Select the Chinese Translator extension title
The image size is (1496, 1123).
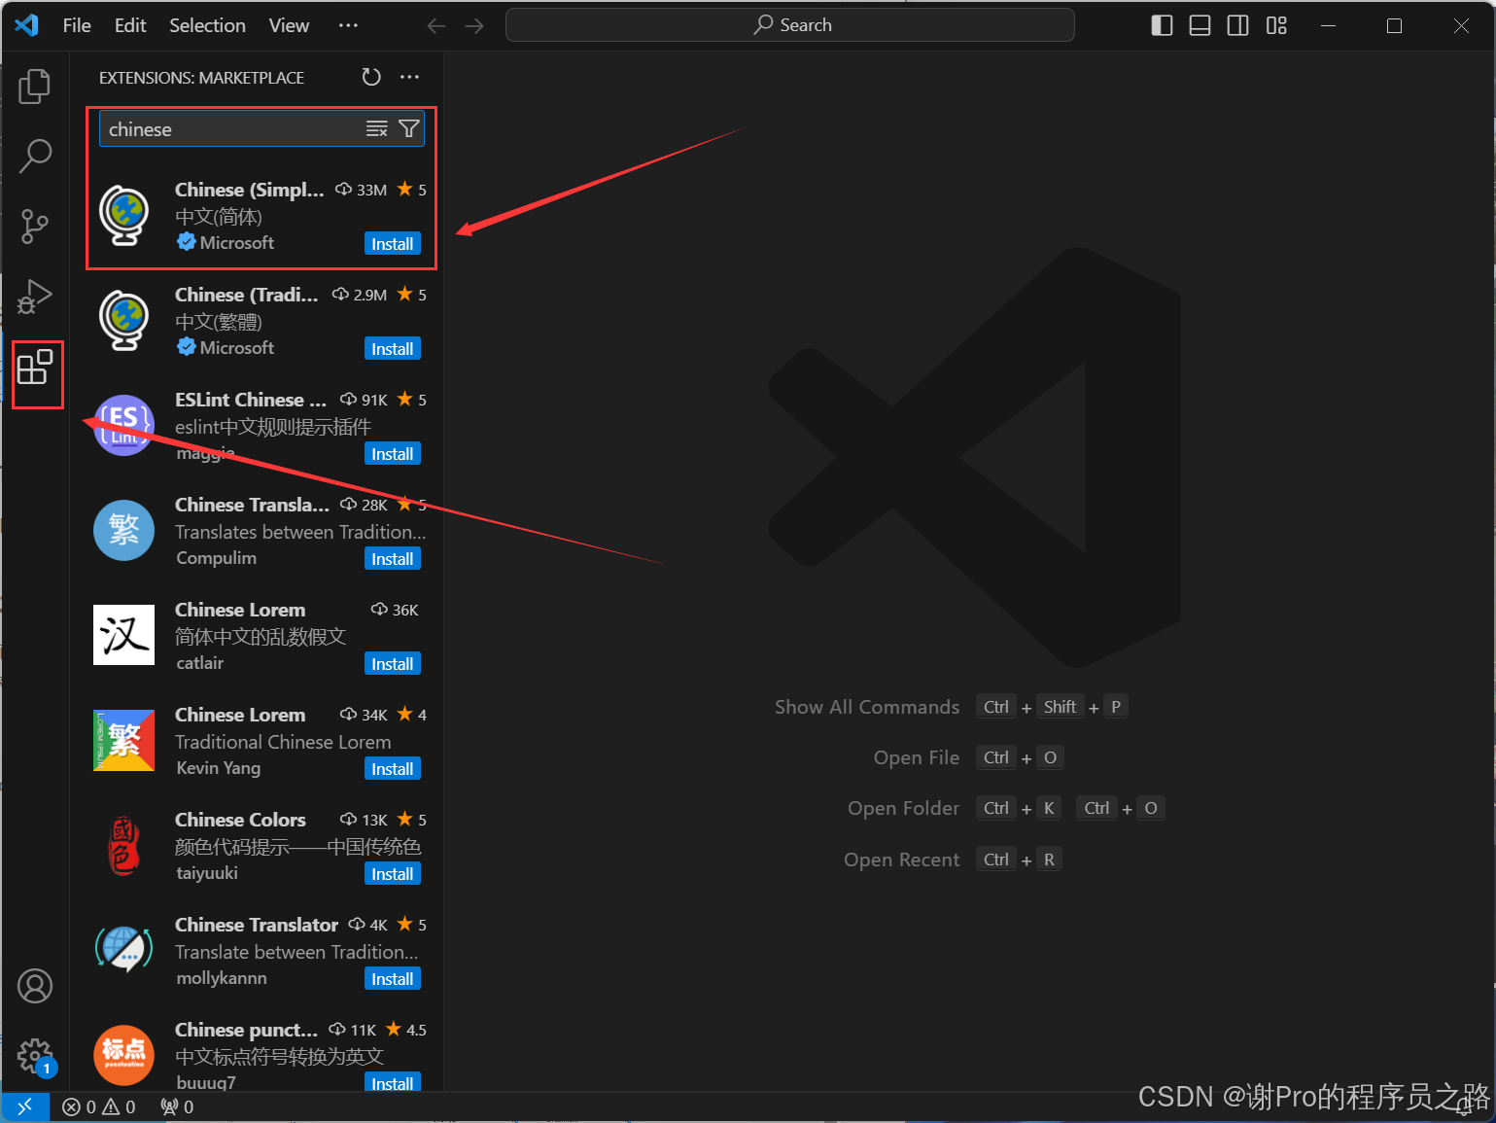coord(257,925)
